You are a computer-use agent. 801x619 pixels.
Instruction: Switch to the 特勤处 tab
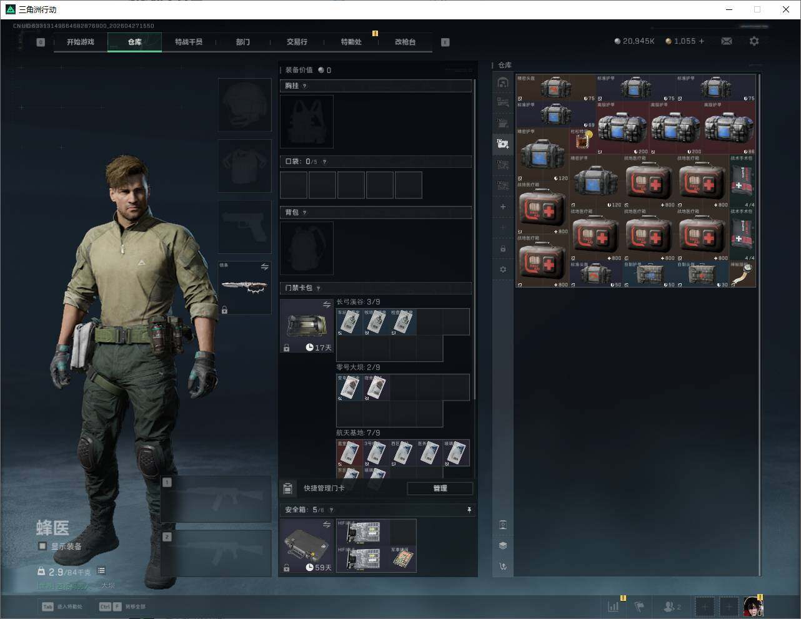tap(351, 42)
